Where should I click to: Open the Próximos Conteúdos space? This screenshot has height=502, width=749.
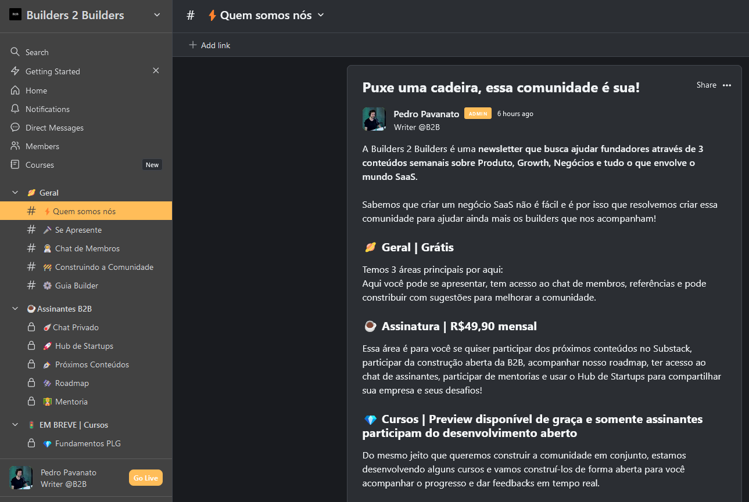[x=86, y=364]
